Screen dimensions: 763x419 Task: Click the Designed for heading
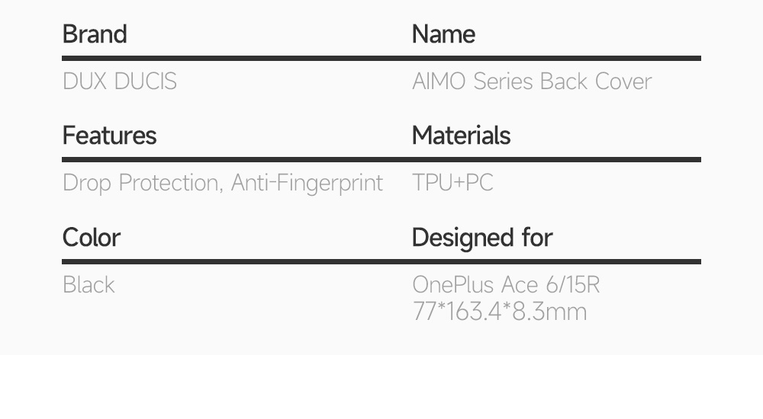point(482,238)
